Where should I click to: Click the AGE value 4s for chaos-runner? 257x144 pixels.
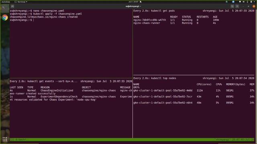tap(214, 23)
